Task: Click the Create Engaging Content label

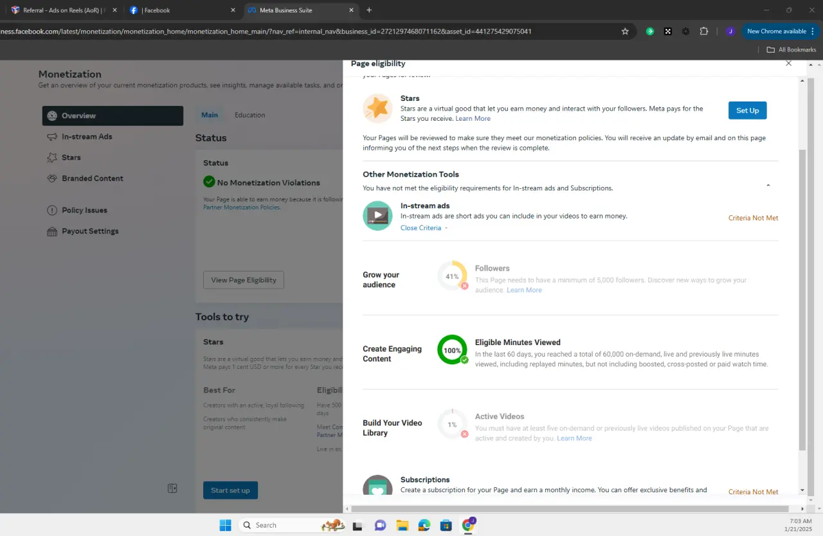Action: [x=392, y=354]
